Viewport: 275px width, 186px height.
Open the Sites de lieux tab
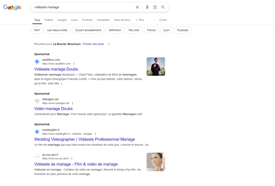coord(122,20)
